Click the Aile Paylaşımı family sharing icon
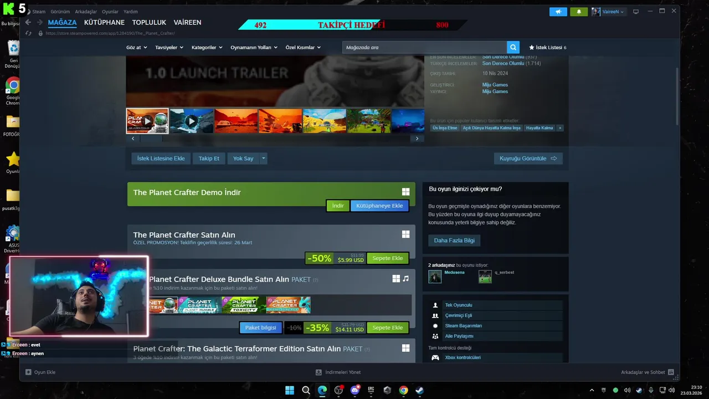The width and height of the screenshot is (709, 399). click(435, 336)
